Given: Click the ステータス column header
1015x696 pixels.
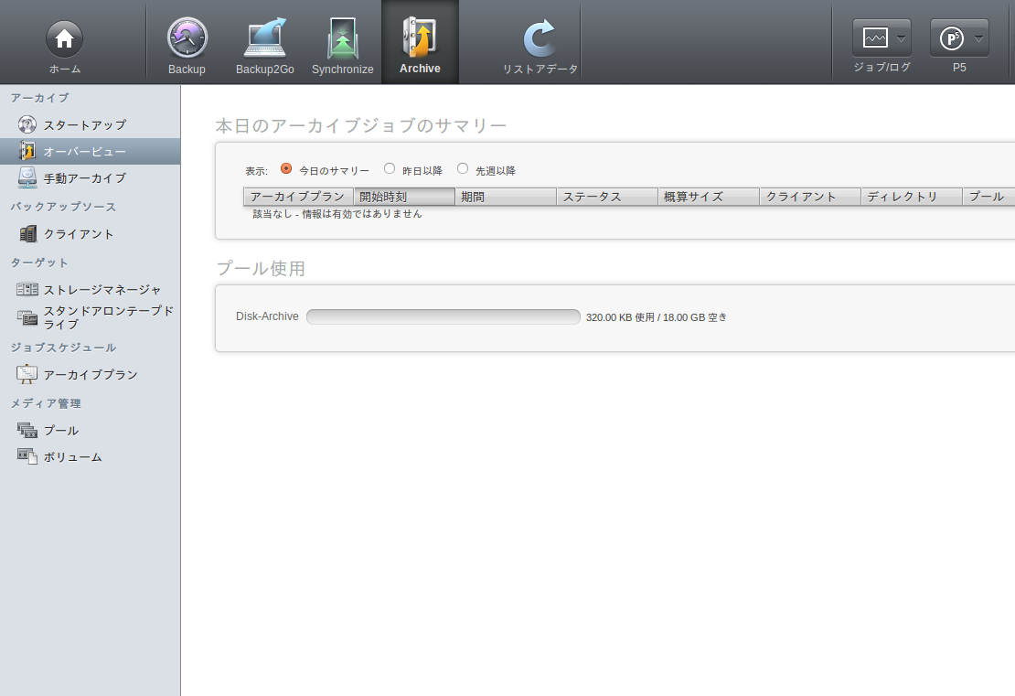Looking at the screenshot, I should click(606, 197).
